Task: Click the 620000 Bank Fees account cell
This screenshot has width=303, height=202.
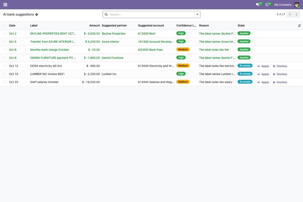Action: tap(150, 50)
